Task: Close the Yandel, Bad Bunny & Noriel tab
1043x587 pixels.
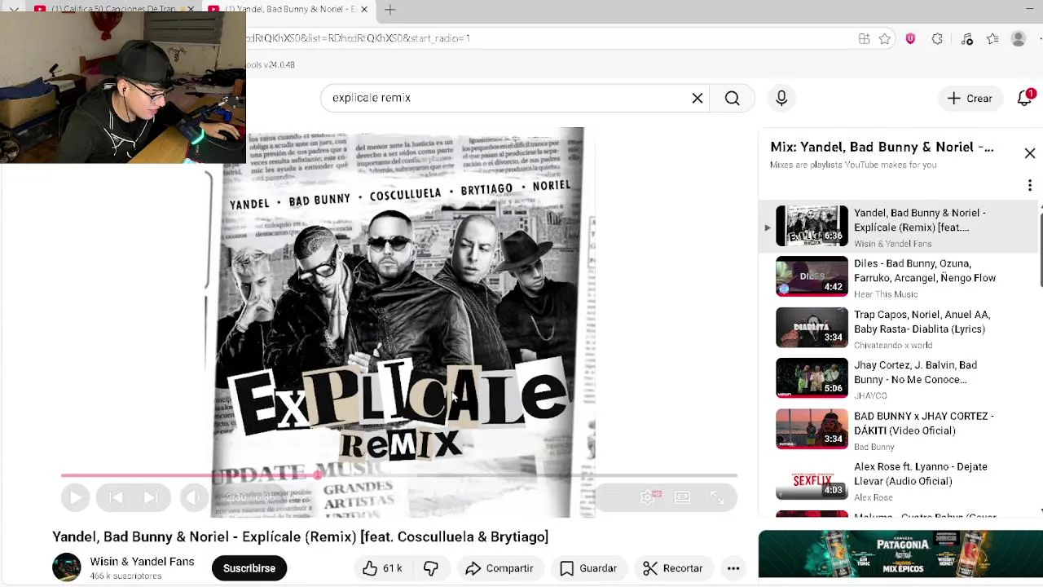Action: (364, 10)
